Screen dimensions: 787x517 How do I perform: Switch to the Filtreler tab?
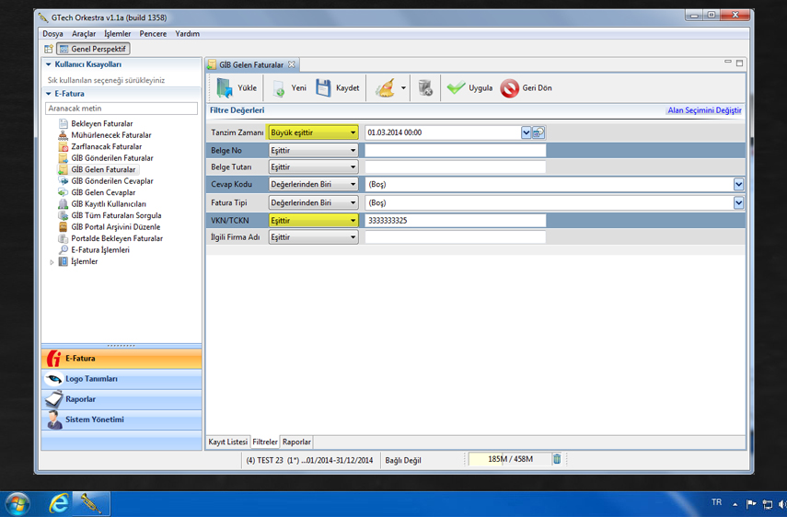pos(264,442)
